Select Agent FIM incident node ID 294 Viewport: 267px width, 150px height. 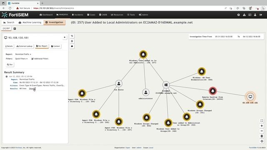pyautogui.click(x=82, y=93)
